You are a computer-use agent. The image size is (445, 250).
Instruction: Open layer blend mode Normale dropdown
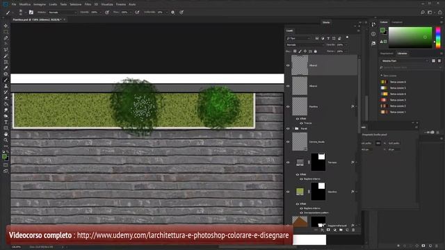[305, 44]
